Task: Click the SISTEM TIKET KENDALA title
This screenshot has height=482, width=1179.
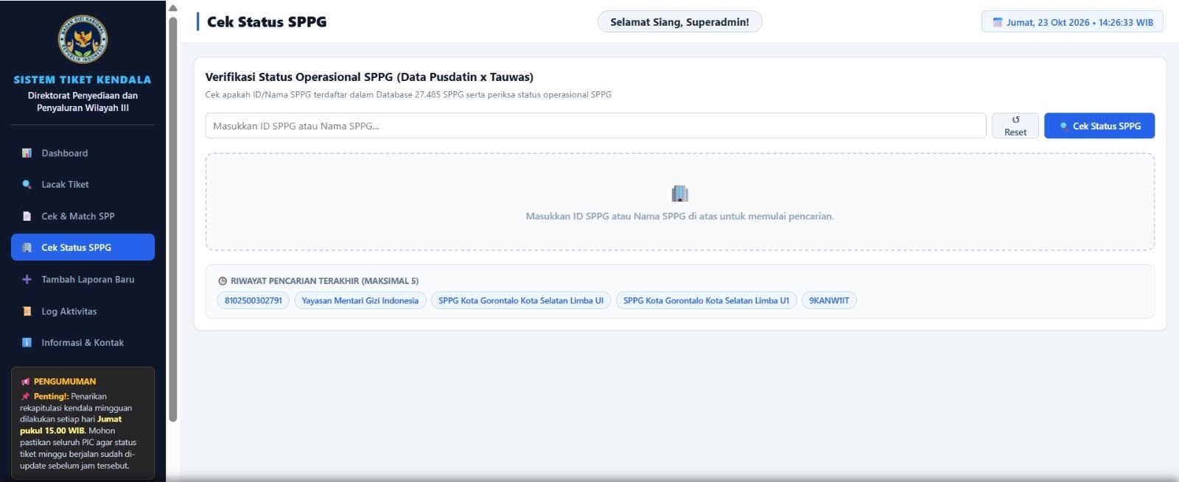Action: pyautogui.click(x=83, y=79)
